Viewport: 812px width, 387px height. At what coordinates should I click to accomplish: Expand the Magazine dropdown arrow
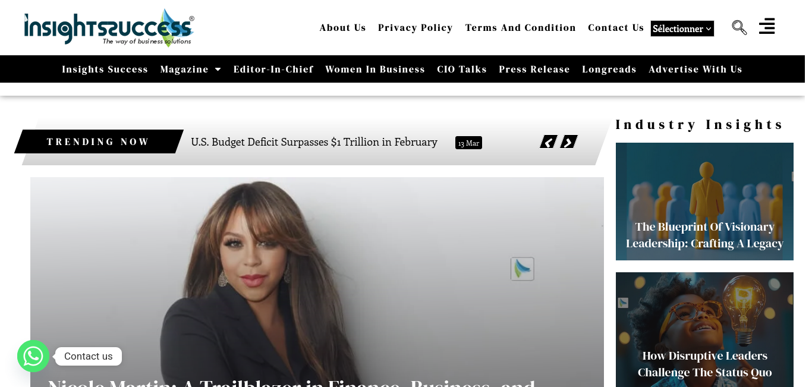tap(218, 70)
